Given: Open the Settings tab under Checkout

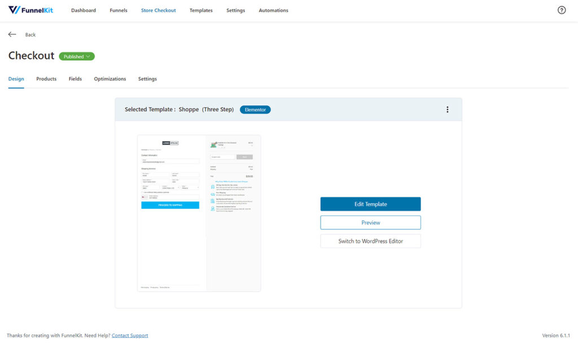Looking at the screenshot, I should click(x=147, y=79).
